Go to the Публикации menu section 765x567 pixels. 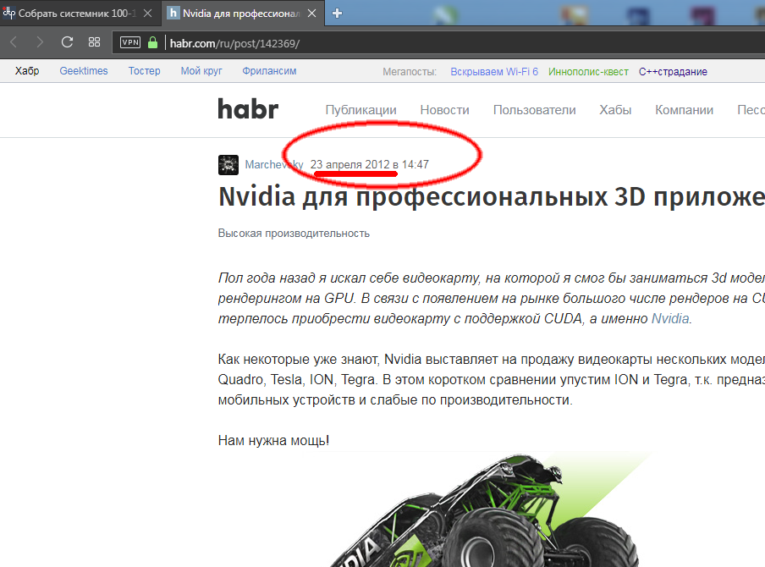[x=360, y=110]
